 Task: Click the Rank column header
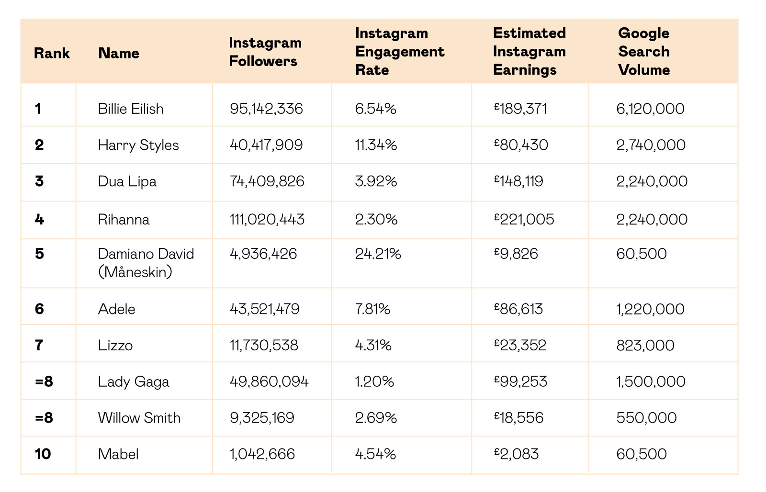click(52, 53)
